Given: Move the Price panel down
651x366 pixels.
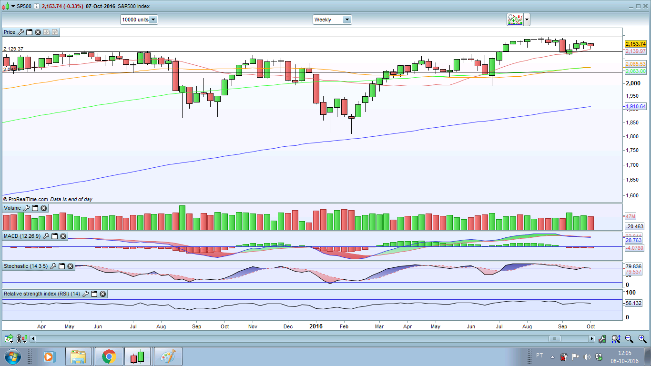Looking at the screenshot, I should pos(46,32).
